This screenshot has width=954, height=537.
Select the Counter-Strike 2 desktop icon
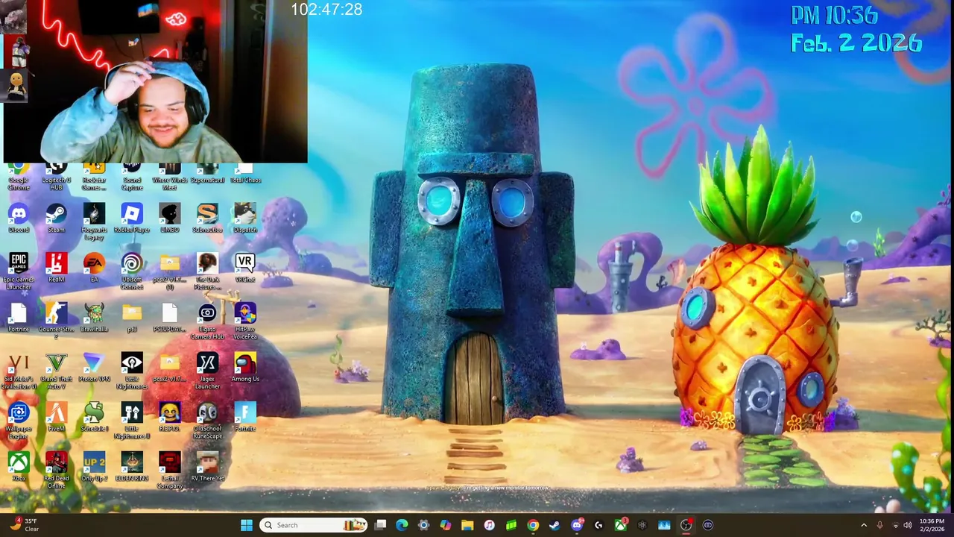click(56, 321)
